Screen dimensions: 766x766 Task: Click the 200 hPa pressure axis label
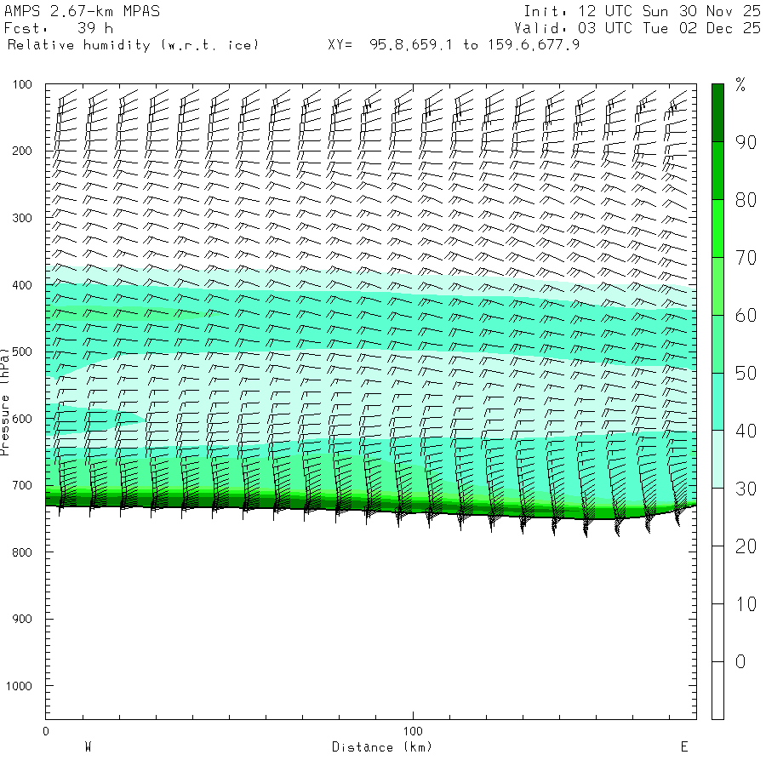22,151
